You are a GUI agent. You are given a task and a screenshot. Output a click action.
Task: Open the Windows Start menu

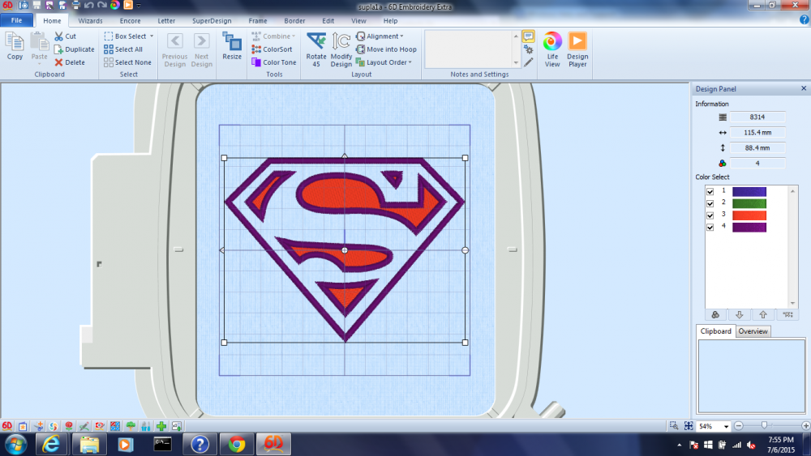click(15, 445)
